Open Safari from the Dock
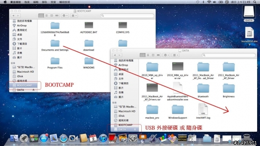The image size is (260, 146). 63,138
